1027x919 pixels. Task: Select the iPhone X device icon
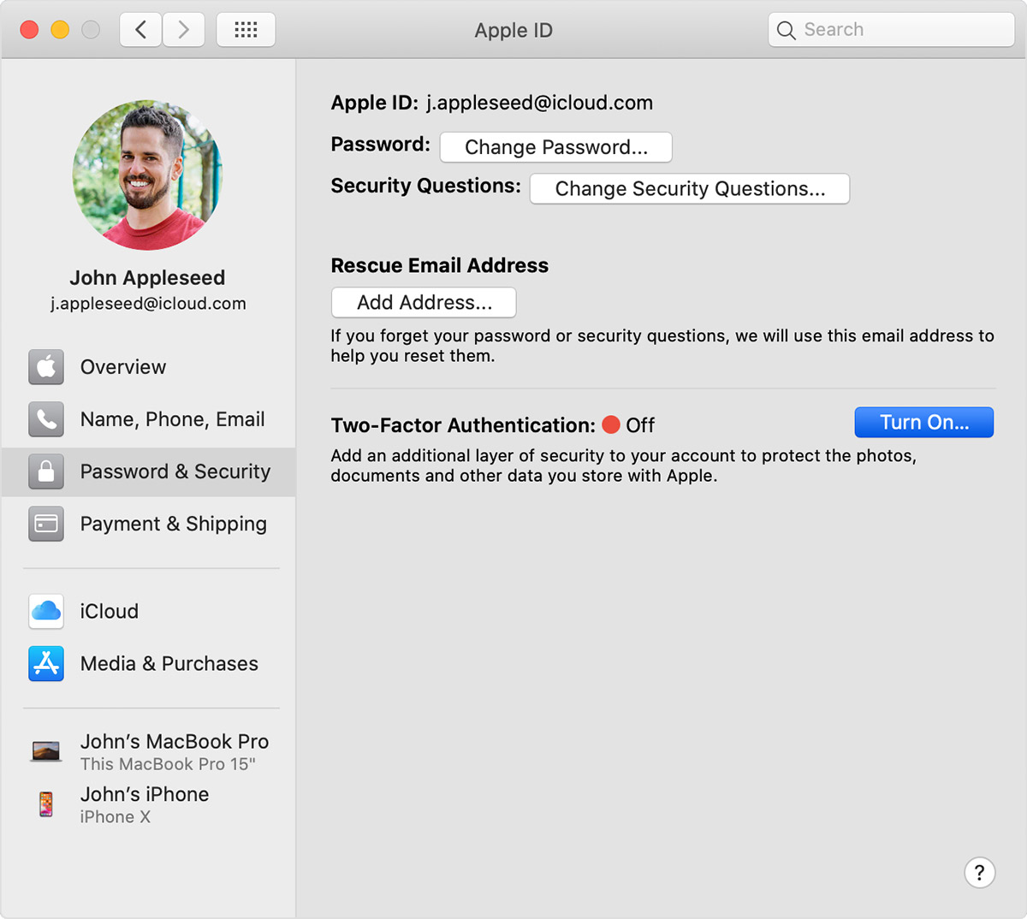click(46, 804)
